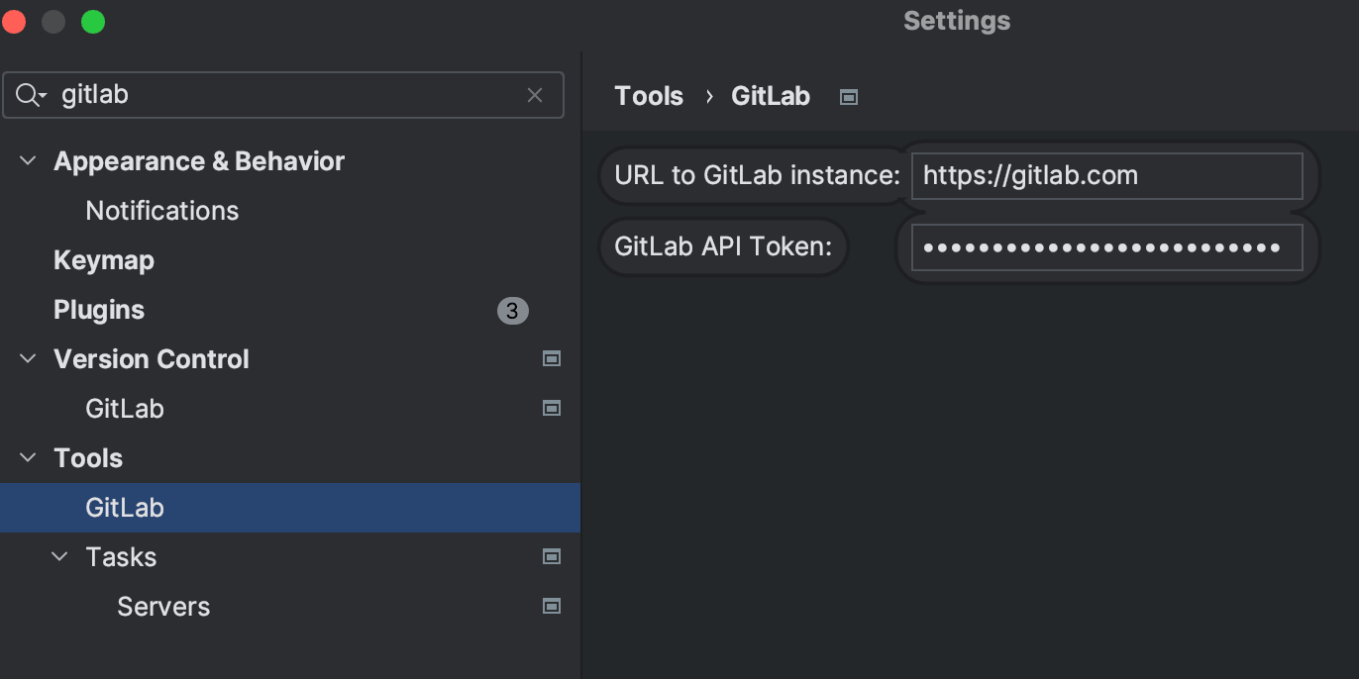Screen dimensions: 1359x679
Task: Open the external link icon next to Tasks
Action: point(552,556)
